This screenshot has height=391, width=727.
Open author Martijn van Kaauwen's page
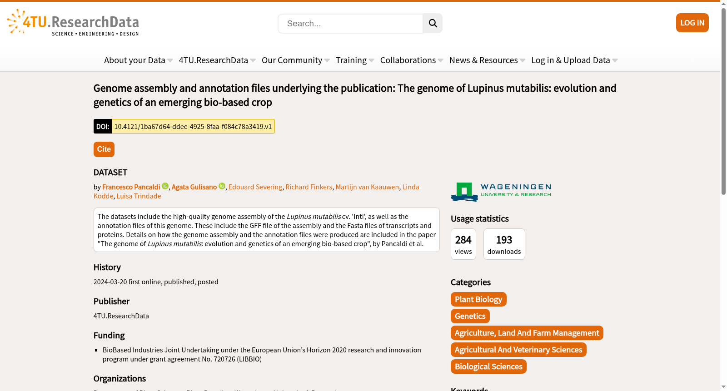pos(367,187)
